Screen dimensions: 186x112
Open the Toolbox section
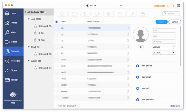[13, 80]
